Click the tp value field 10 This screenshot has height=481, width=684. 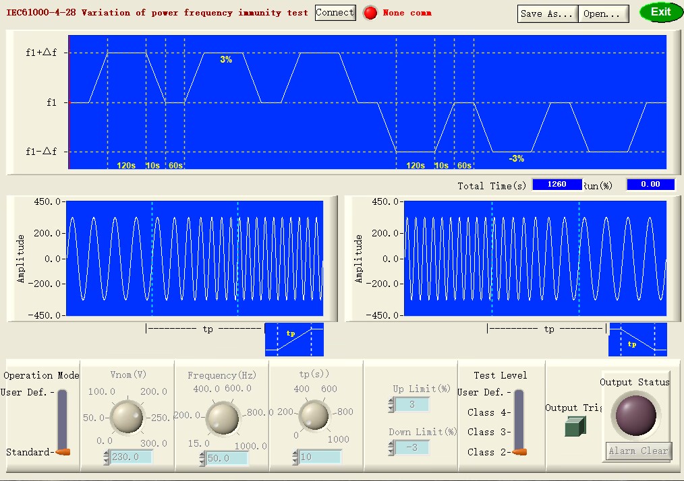(x=320, y=457)
